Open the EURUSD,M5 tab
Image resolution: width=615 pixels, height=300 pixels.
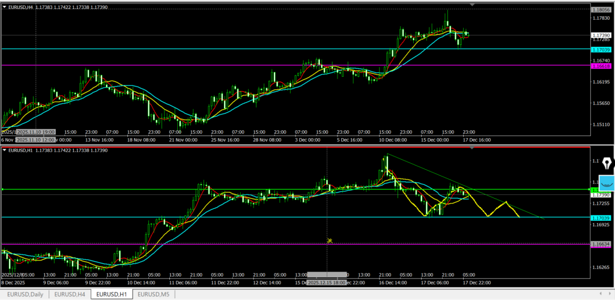coord(154,294)
